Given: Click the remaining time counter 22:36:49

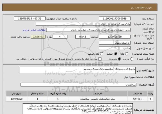Looking at the screenshot, I should click(38, 37).
